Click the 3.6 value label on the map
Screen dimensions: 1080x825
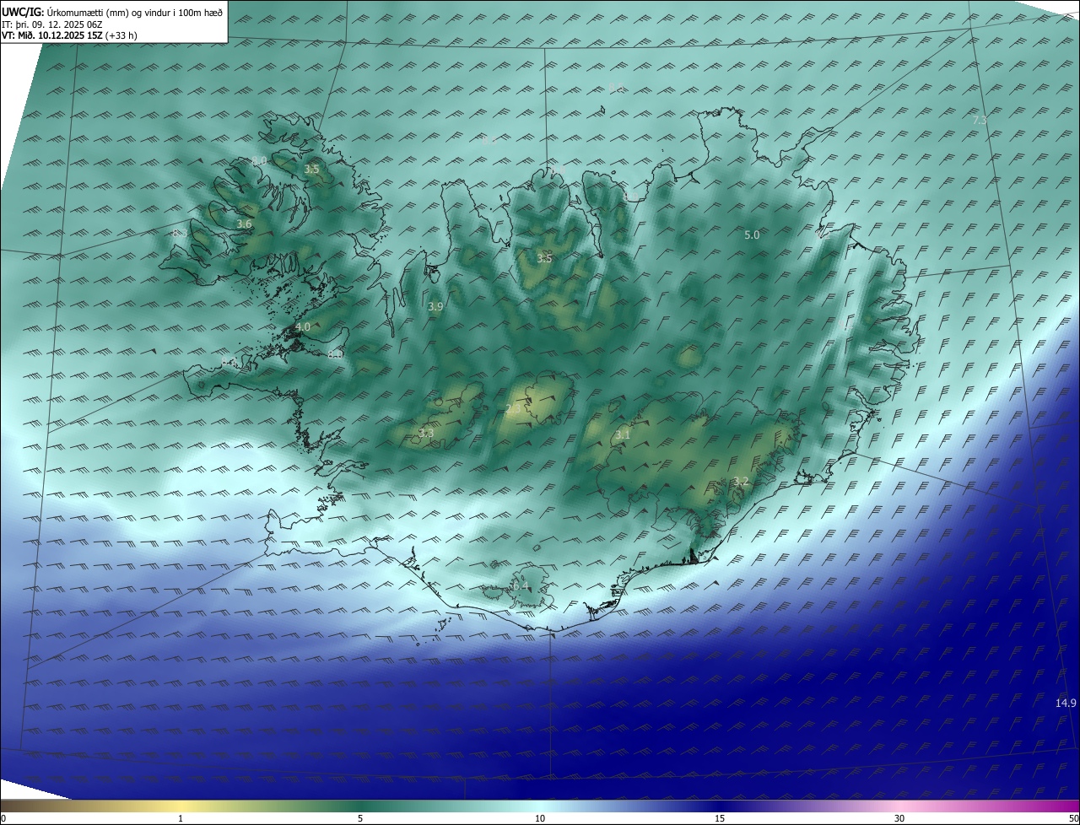tap(245, 224)
